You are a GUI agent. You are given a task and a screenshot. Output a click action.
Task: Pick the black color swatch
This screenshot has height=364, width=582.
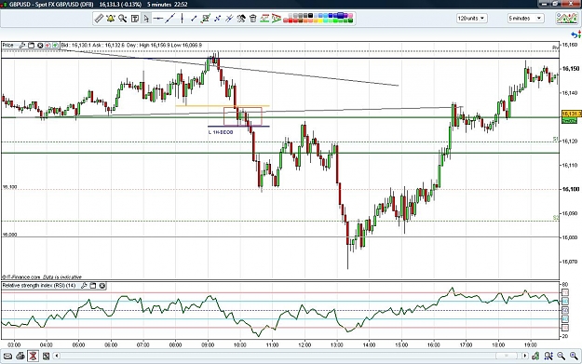(310, 16)
